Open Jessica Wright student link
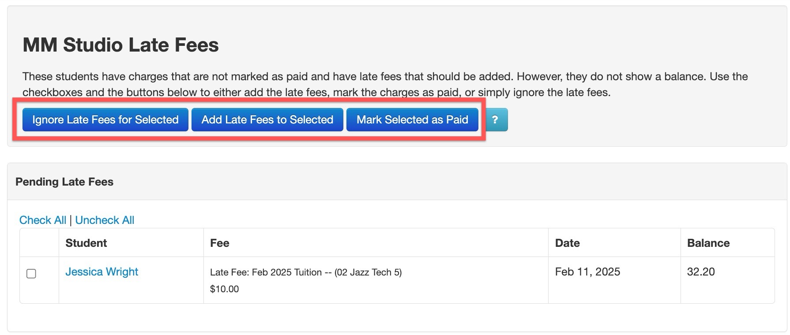 point(102,272)
